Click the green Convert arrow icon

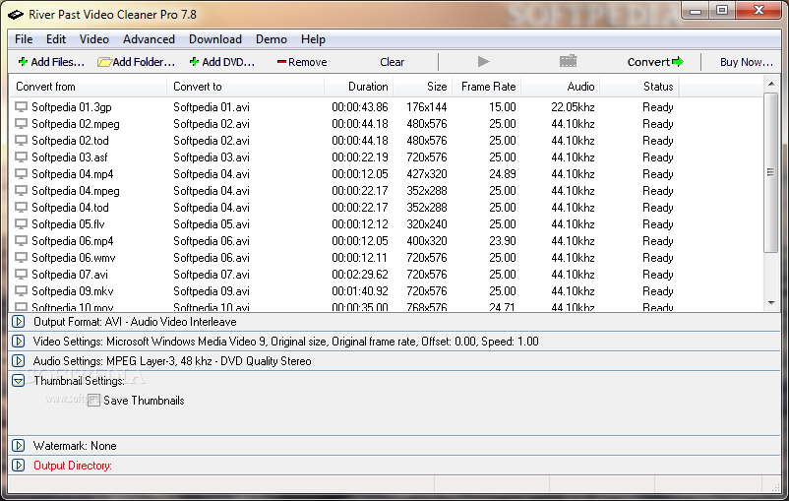(x=678, y=62)
